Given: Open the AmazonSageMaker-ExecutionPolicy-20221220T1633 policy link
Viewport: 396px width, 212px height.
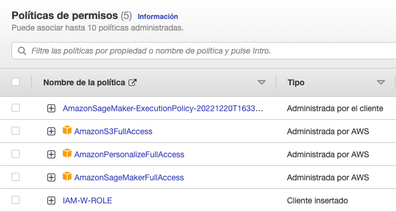Looking at the screenshot, I should pyautogui.click(x=163, y=108).
